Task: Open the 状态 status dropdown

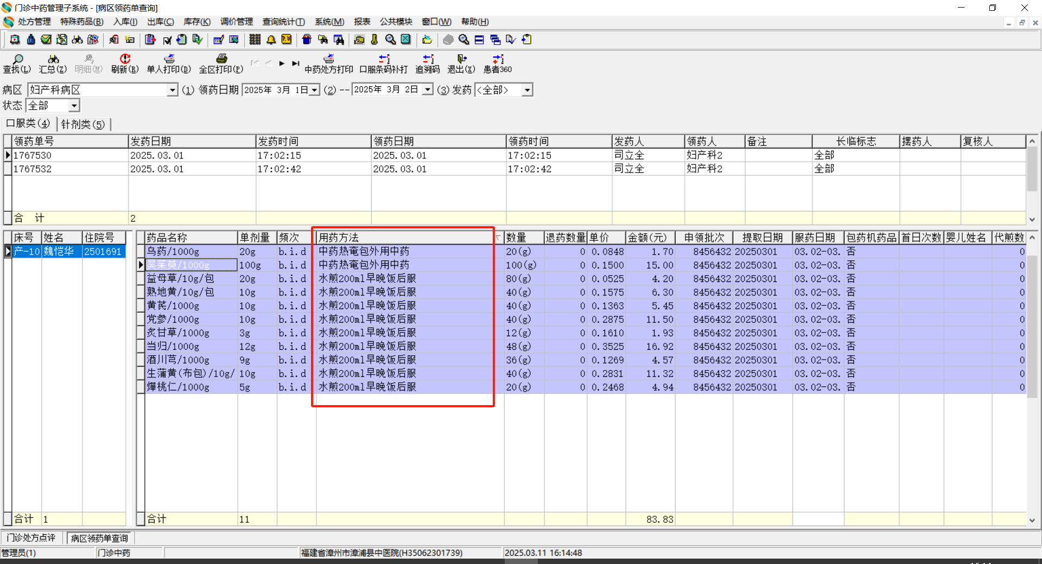Action: (x=74, y=106)
